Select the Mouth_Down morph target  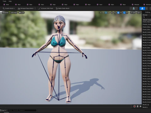pyautogui.click(x=147, y=102)
